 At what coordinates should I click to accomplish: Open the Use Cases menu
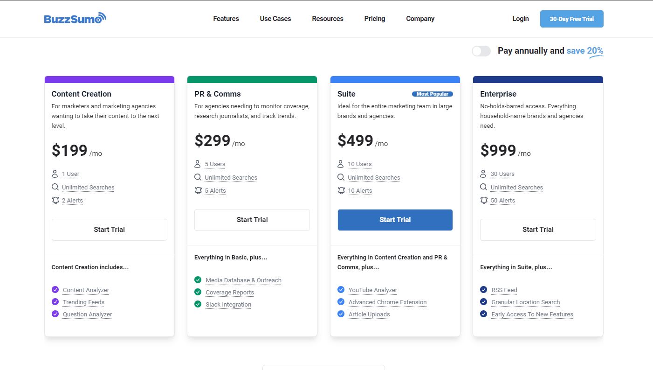click(x=275, y=19)
